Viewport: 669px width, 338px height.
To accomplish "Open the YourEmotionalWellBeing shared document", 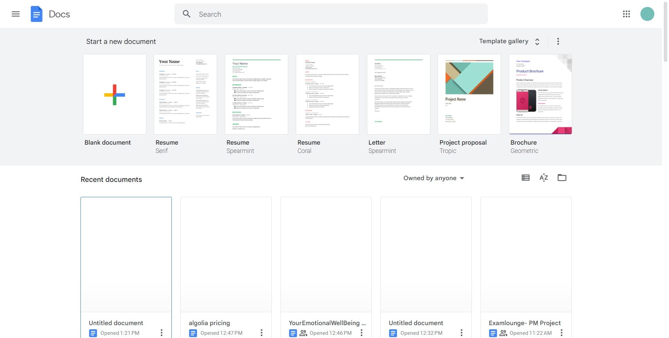I will coord(326,254).
